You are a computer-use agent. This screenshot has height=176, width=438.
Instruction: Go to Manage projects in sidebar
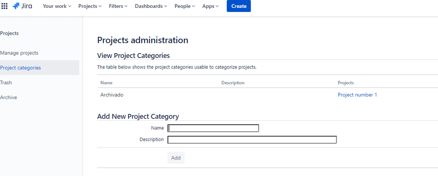tap(19, 53)
